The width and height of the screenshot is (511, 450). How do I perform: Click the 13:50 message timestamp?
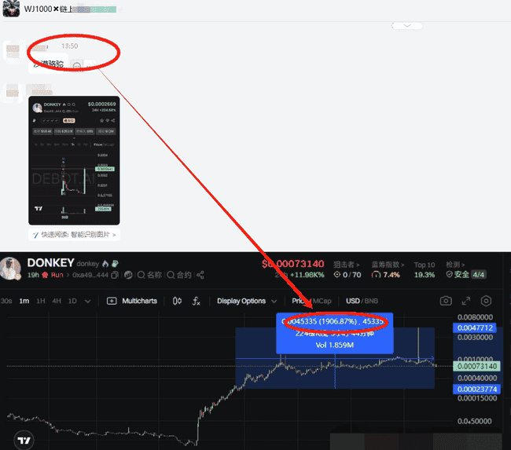[70, 46]
